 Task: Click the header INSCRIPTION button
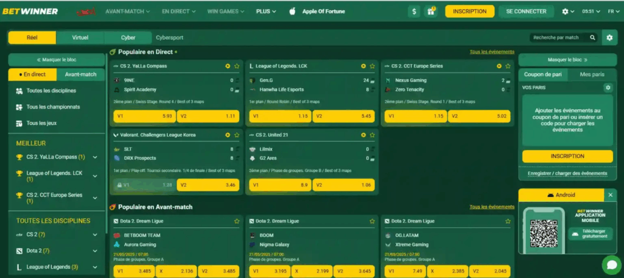(x=470, y=12)
